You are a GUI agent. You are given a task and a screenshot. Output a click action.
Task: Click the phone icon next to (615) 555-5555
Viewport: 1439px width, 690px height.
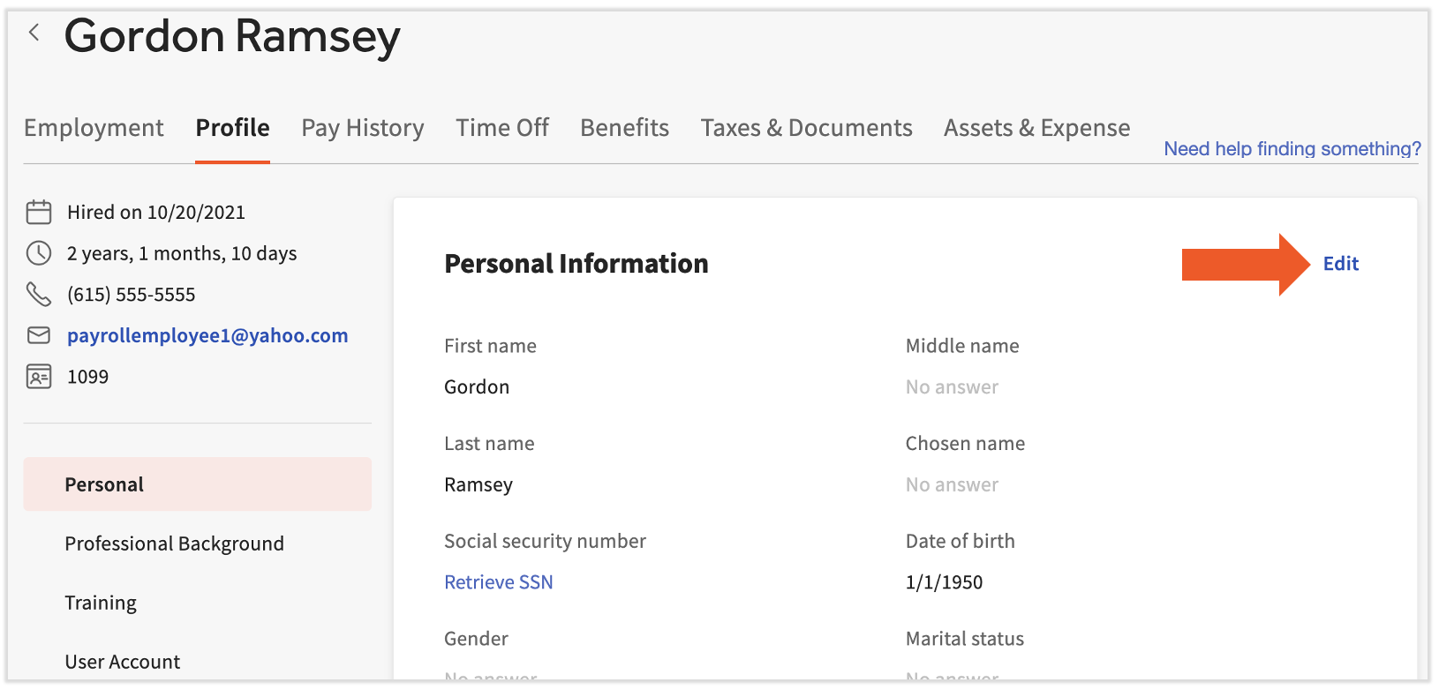point(39,294)
